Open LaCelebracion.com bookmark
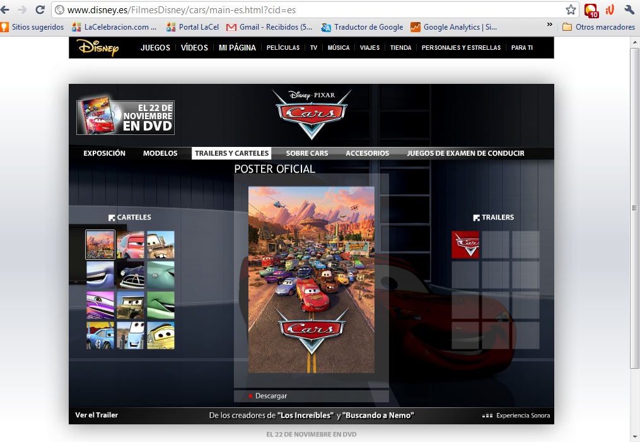 coord(114,27)
